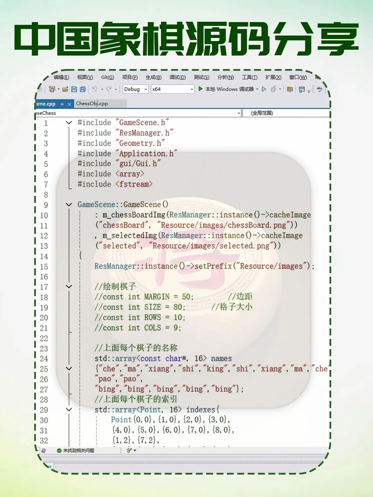This screenshot has height=497, width=373.
Task: Click the GameScene::GameScene() definition
Action: pyautogui.click(x=123, y=204)
